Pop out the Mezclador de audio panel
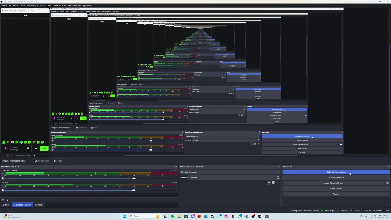 [176, 167]
